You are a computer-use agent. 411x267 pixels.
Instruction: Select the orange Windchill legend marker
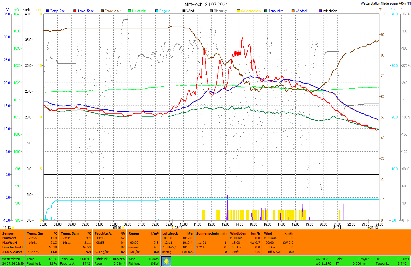click(293, 11)
